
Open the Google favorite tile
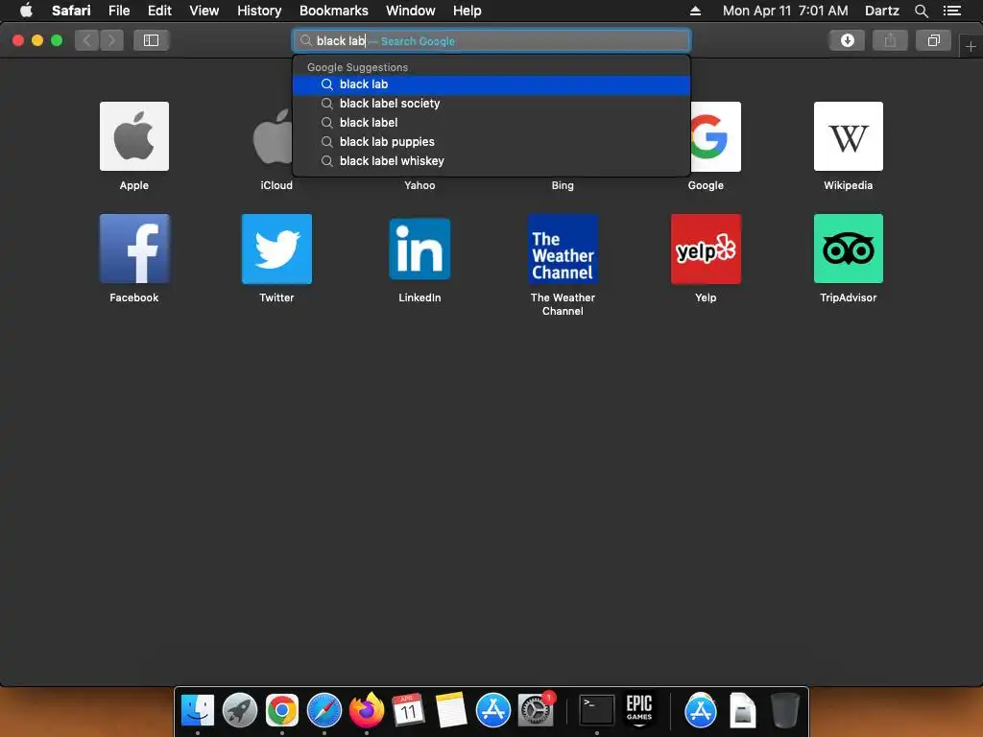point(715,136)
